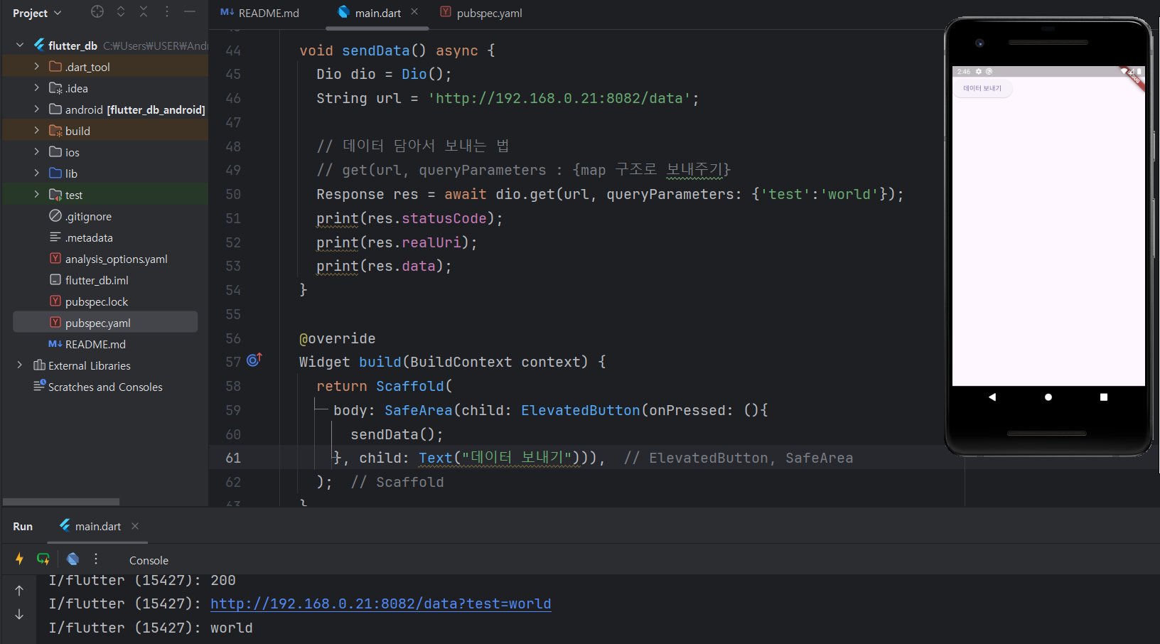Click the build folder icon
The height and width of the screenshot is (644, 1160).
(x=55, y=131)
